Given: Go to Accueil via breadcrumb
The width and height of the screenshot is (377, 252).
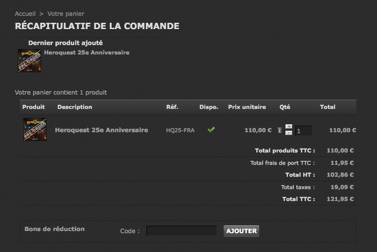Looking at the screenshot, I should pyautogui.click(x=25, y=13).
